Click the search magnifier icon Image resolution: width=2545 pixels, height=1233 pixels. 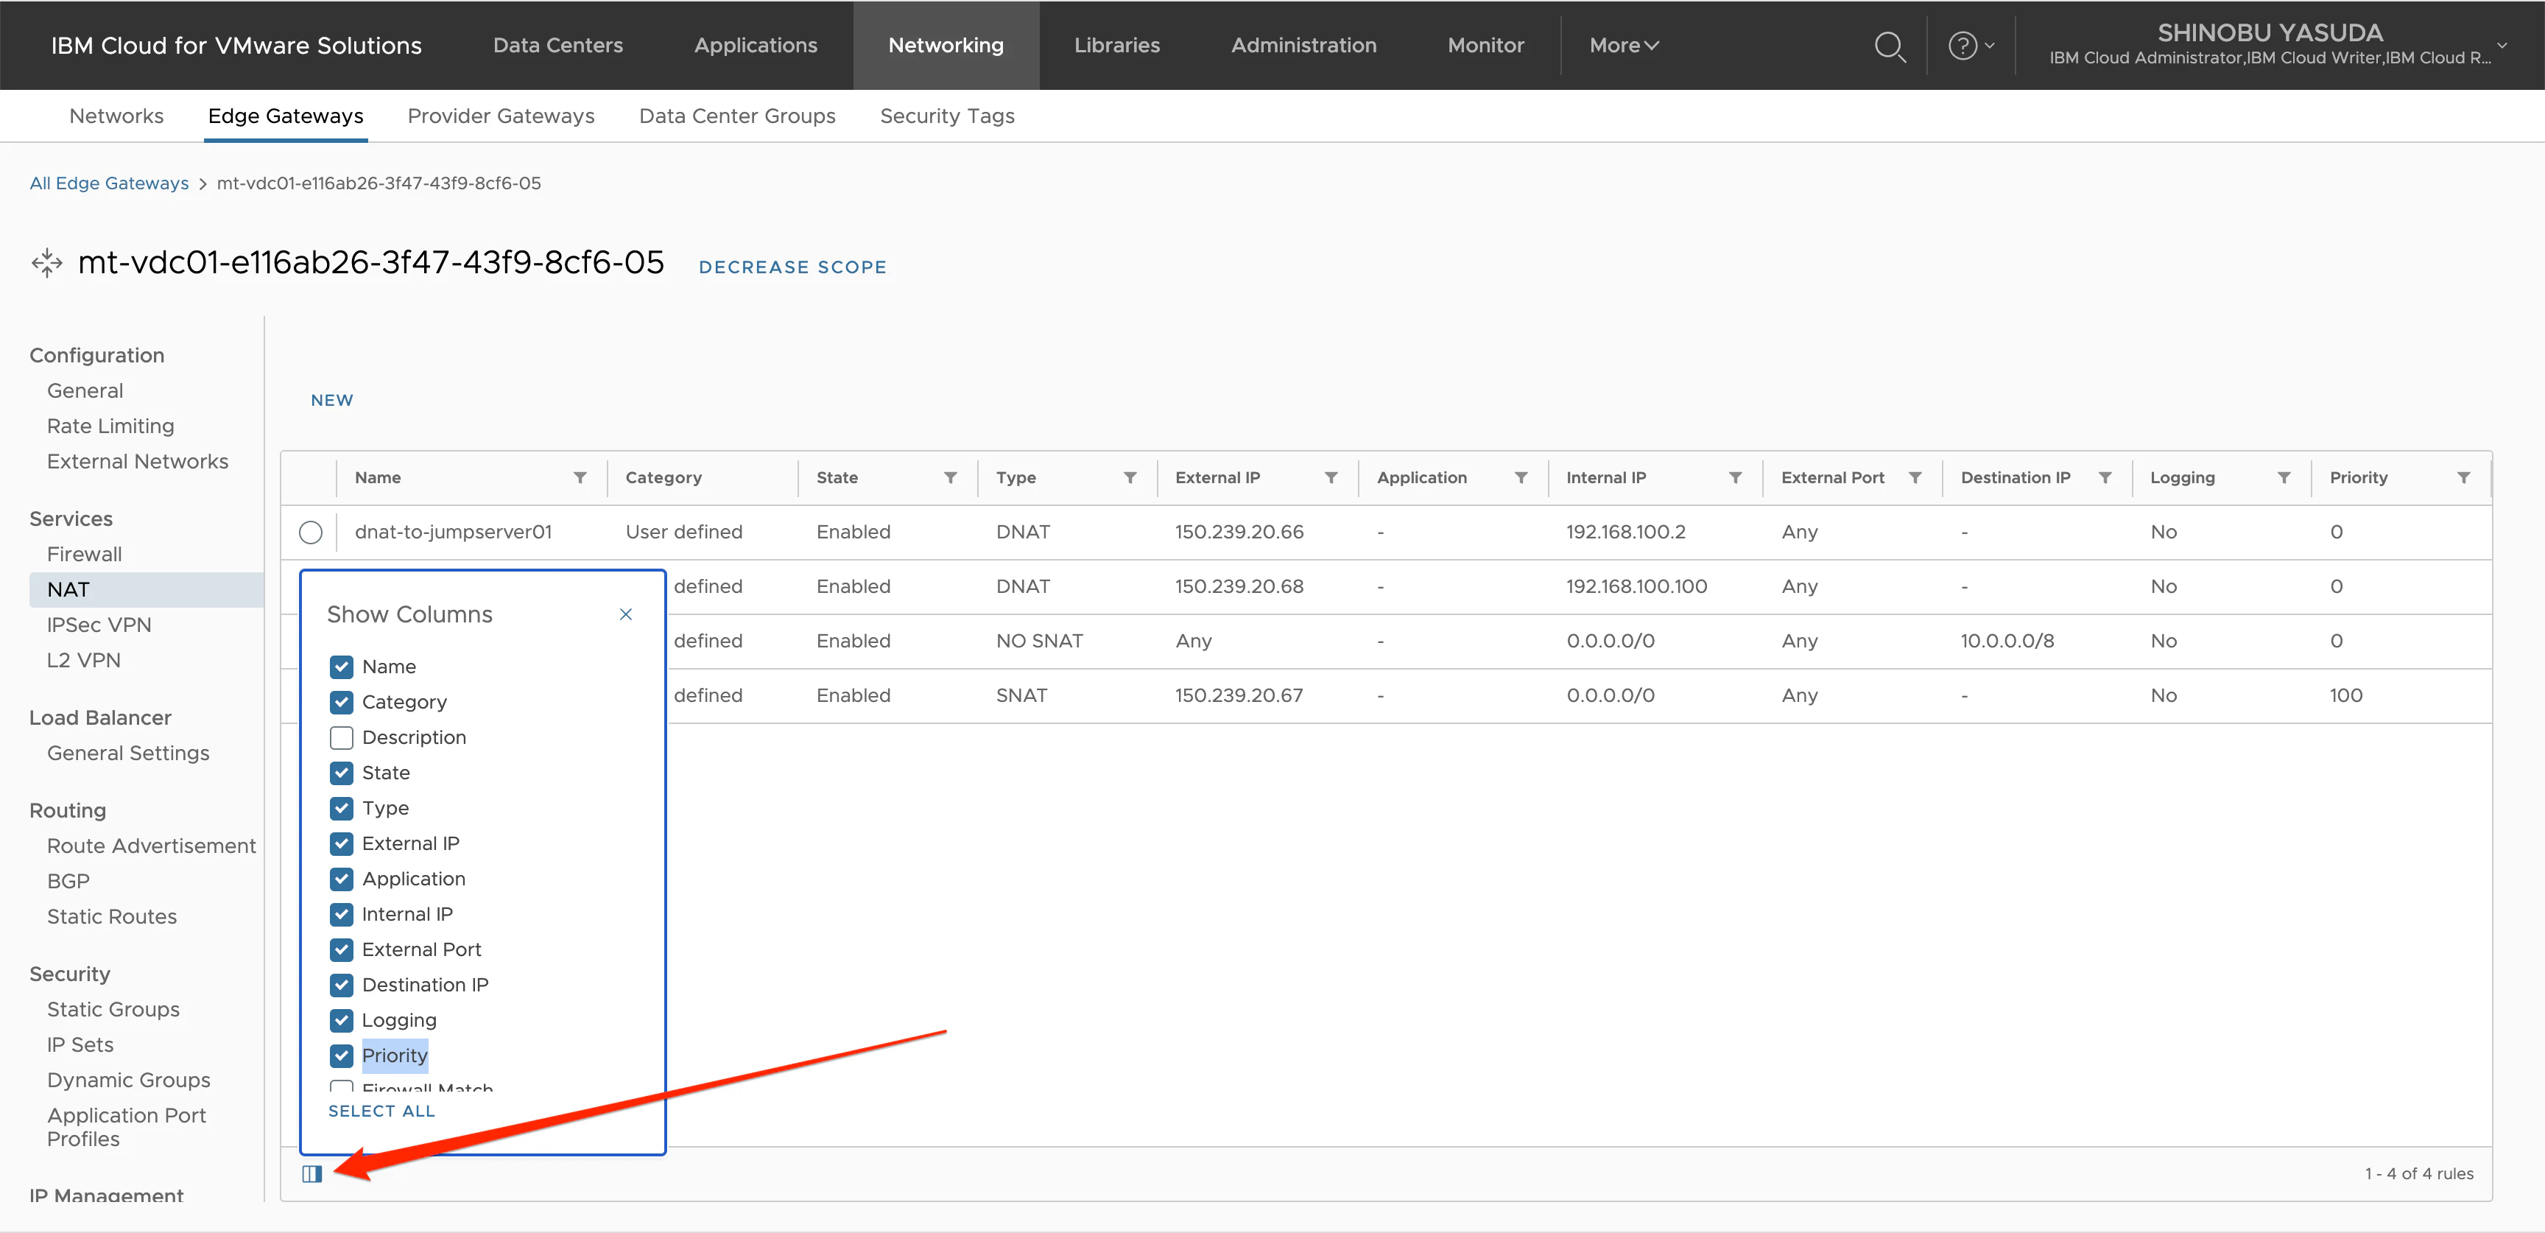coord(1889,46)
